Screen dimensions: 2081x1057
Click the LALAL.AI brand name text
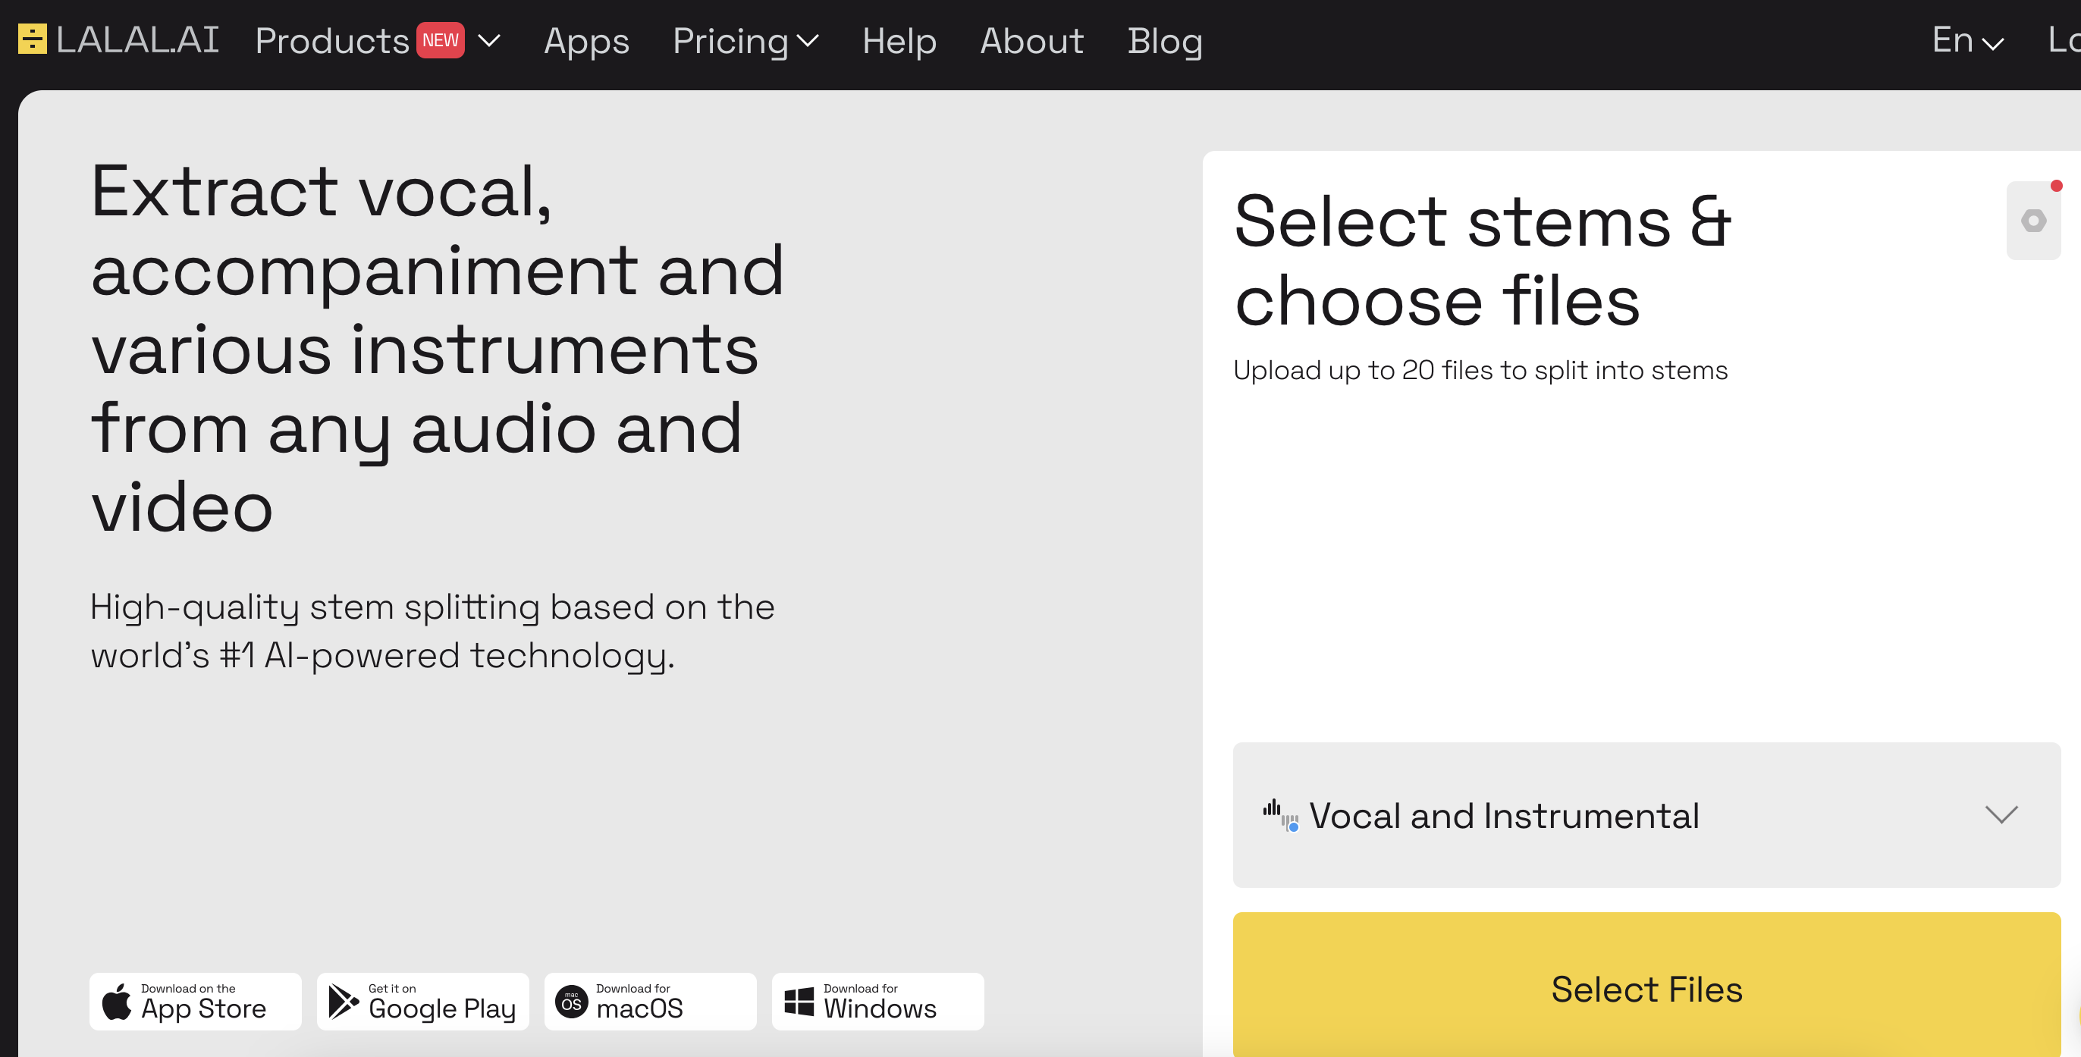tap(138, 39)
